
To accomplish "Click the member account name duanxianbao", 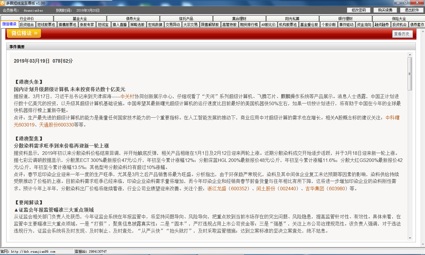I will 33,10.
